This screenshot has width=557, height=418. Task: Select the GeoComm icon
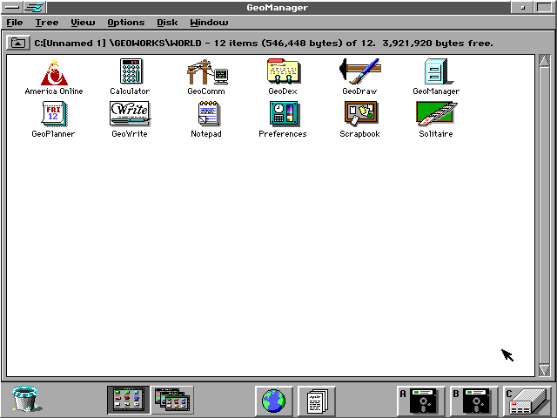tap(207, 71)
